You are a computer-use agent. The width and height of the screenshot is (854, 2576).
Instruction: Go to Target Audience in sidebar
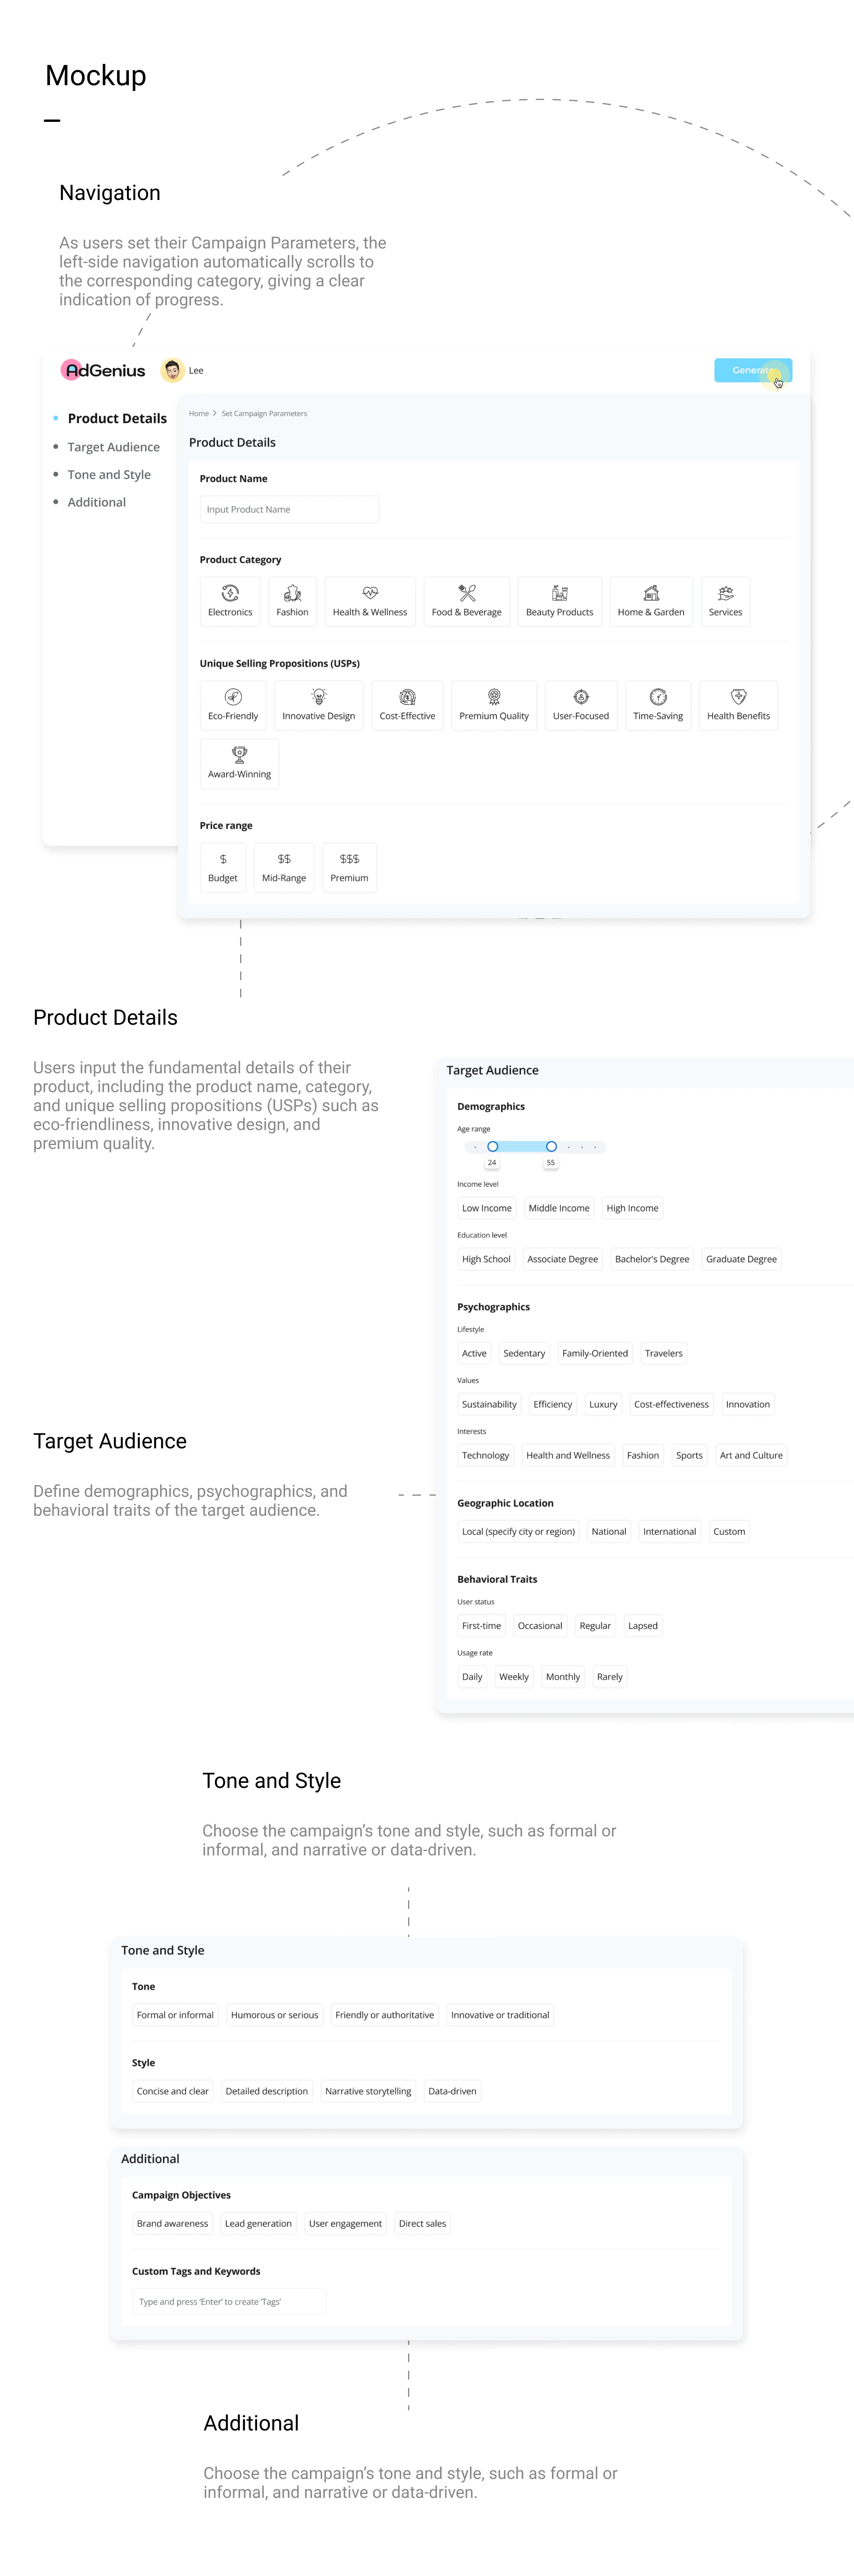coord(113,447)
